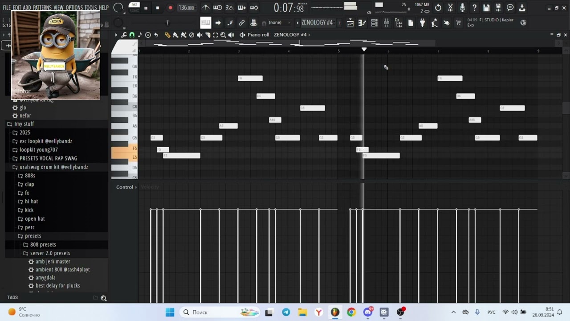Click the piano roll vertical scrollbar
This screenshot has height=321, width=570.
[x=566, y=108]
